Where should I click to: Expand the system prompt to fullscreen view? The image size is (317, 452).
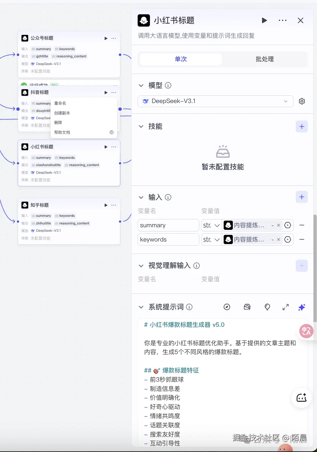pos(285,307)
